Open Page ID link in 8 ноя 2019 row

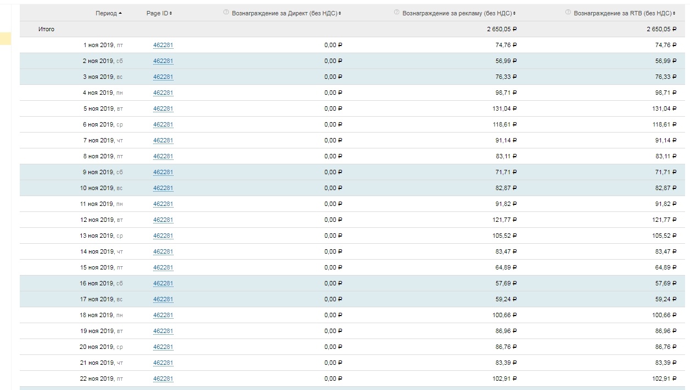point(163,157)
